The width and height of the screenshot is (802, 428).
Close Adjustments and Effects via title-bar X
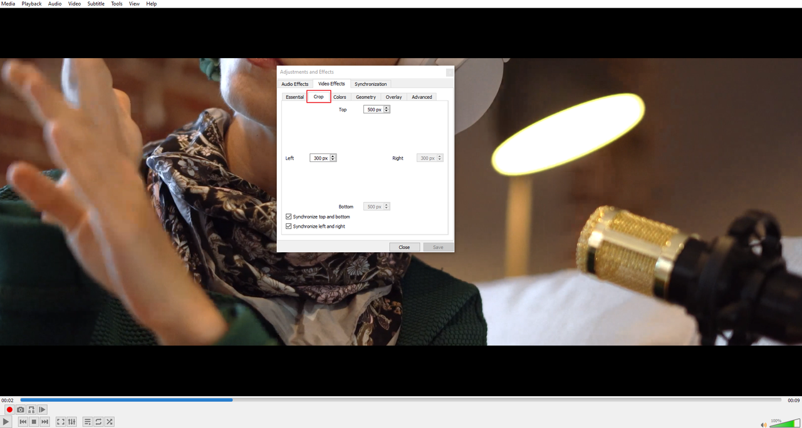(x=449, y=72)
